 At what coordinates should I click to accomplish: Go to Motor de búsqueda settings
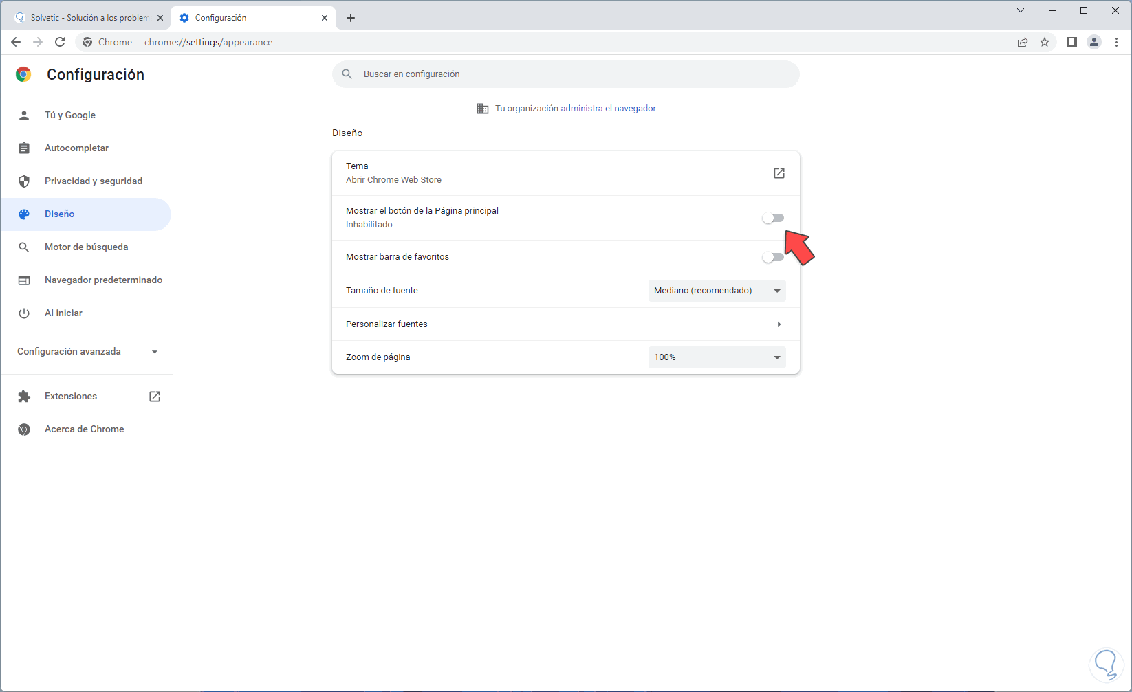point(86,247)
